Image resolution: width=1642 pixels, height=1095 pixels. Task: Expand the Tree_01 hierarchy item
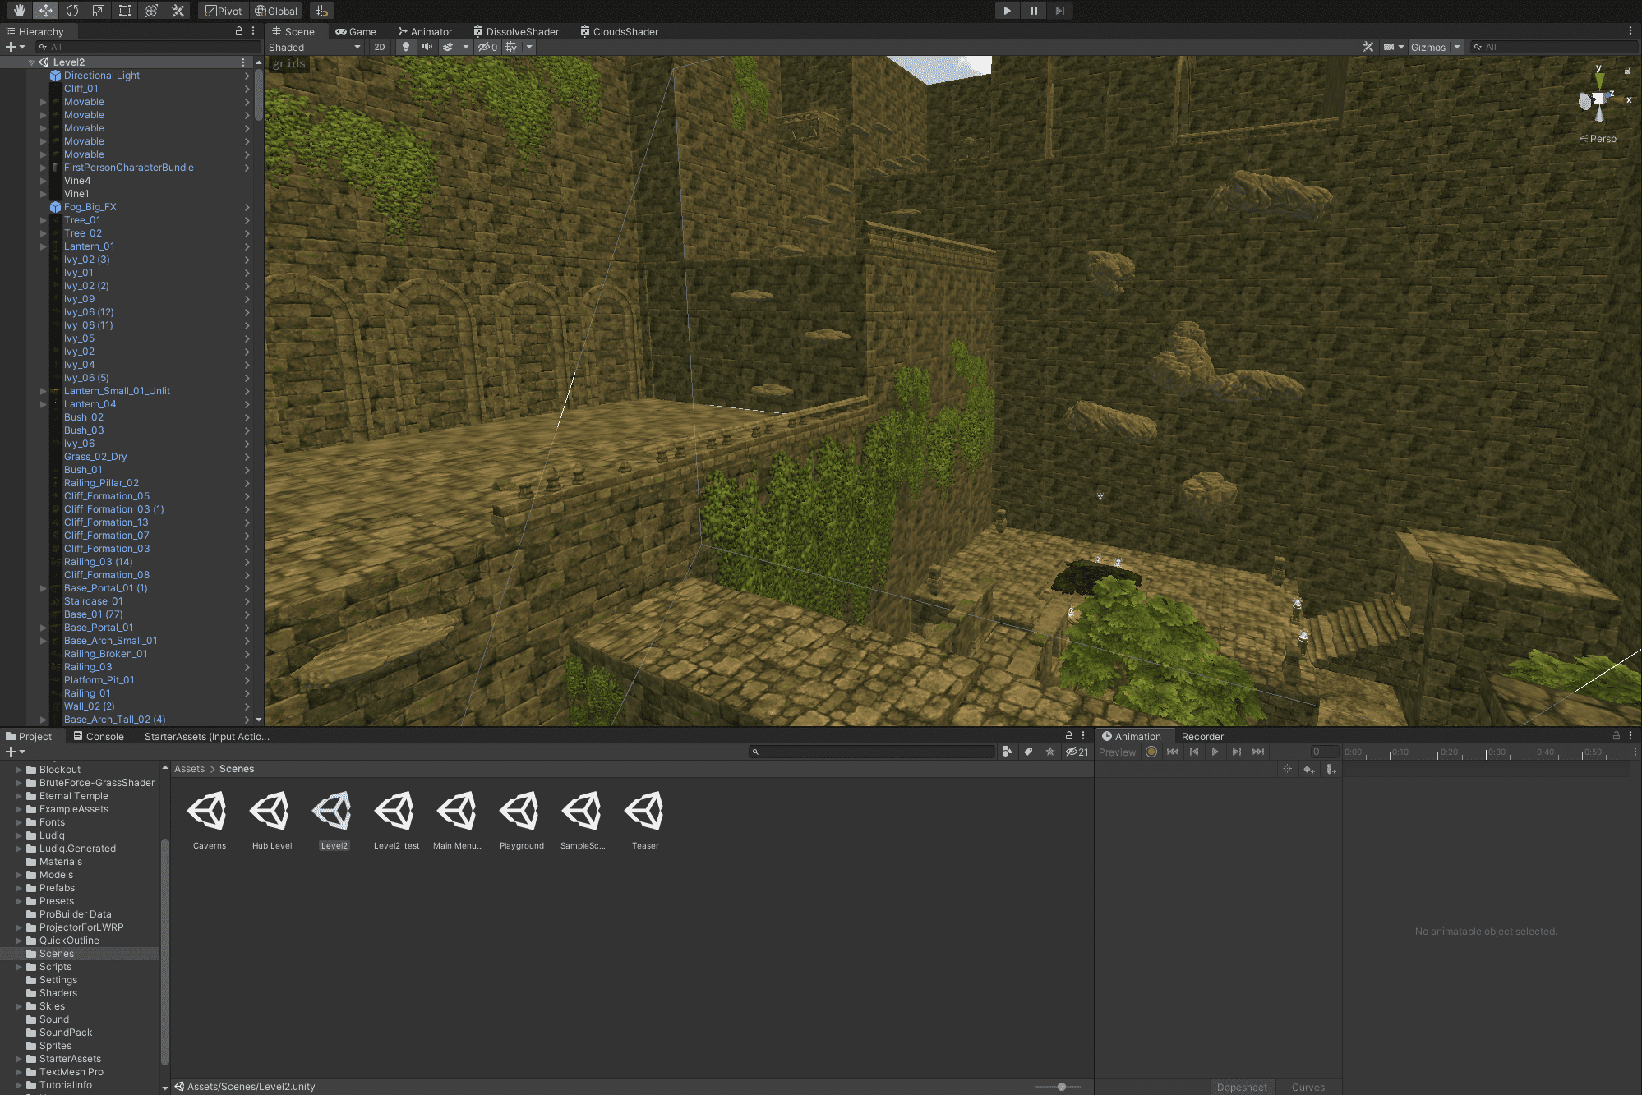click(44, 220)
